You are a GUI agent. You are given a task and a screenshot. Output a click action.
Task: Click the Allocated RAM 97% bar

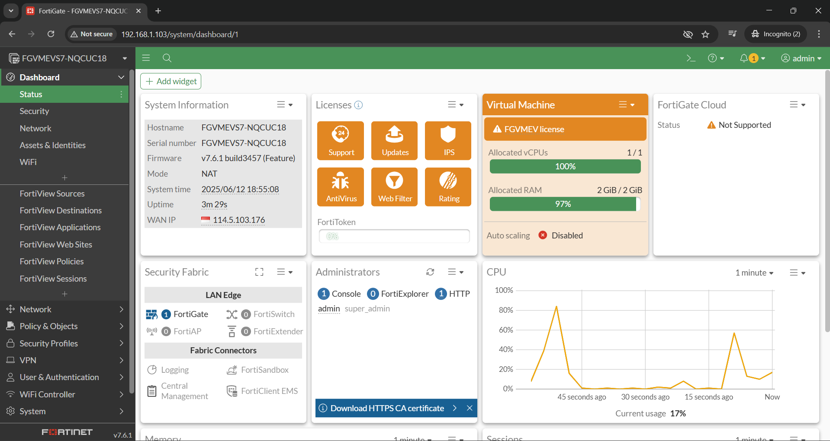tap(565, 204)
